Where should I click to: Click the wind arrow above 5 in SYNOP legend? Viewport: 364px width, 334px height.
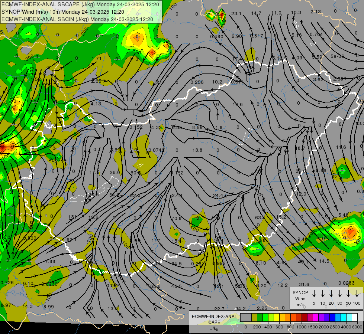click(314, 294)
